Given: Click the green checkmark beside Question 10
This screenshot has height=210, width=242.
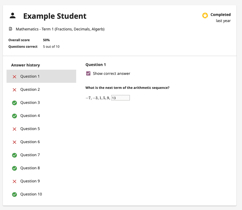Looking at the screenshot, I should (x=14, y=194).
